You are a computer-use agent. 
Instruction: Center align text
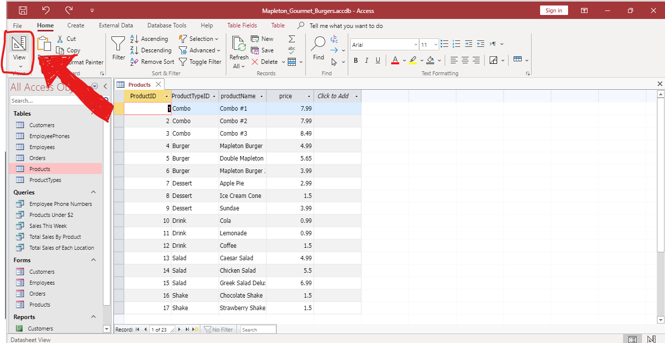click(465, 60)
